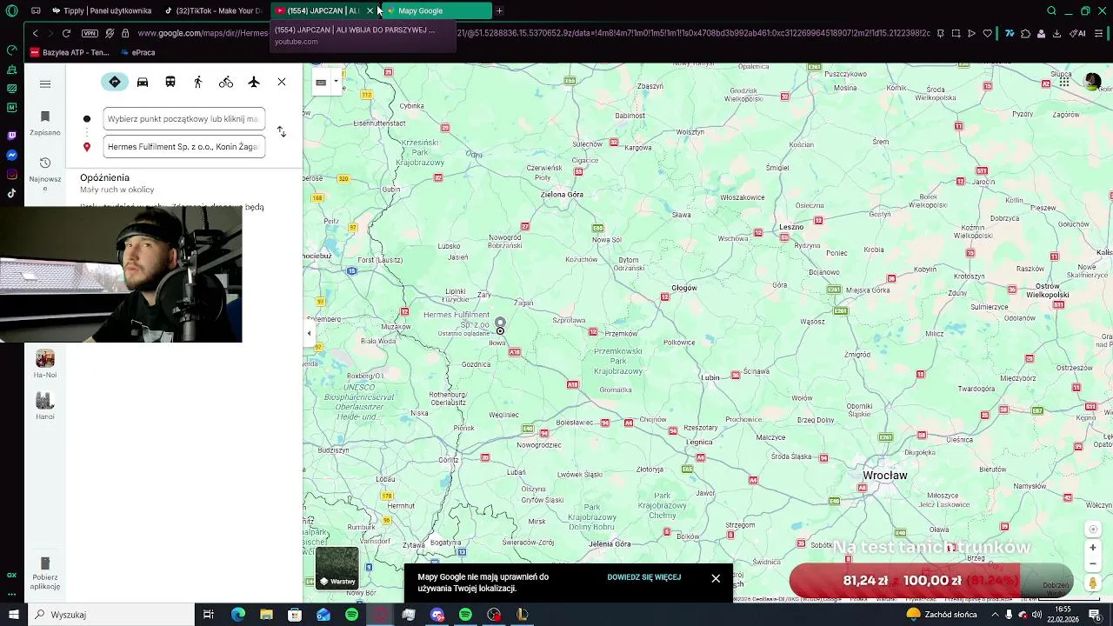Close the JAPCZAN YouTube tab
Image resolution: width=1113 pixels, height=626 pixels.
[370, 10]
